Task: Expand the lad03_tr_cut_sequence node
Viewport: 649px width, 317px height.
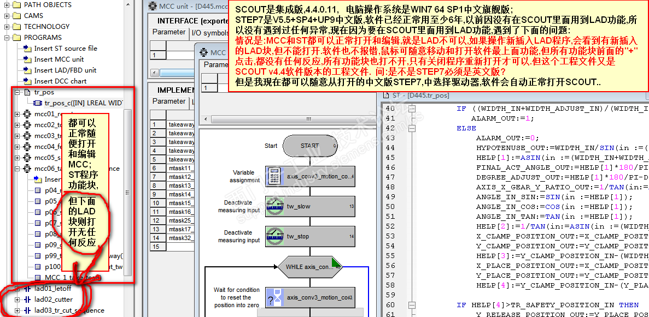Action: click(x=17, y=310)
